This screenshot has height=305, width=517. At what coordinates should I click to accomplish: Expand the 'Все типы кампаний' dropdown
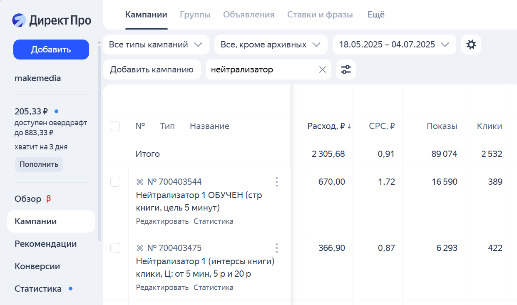156,45
